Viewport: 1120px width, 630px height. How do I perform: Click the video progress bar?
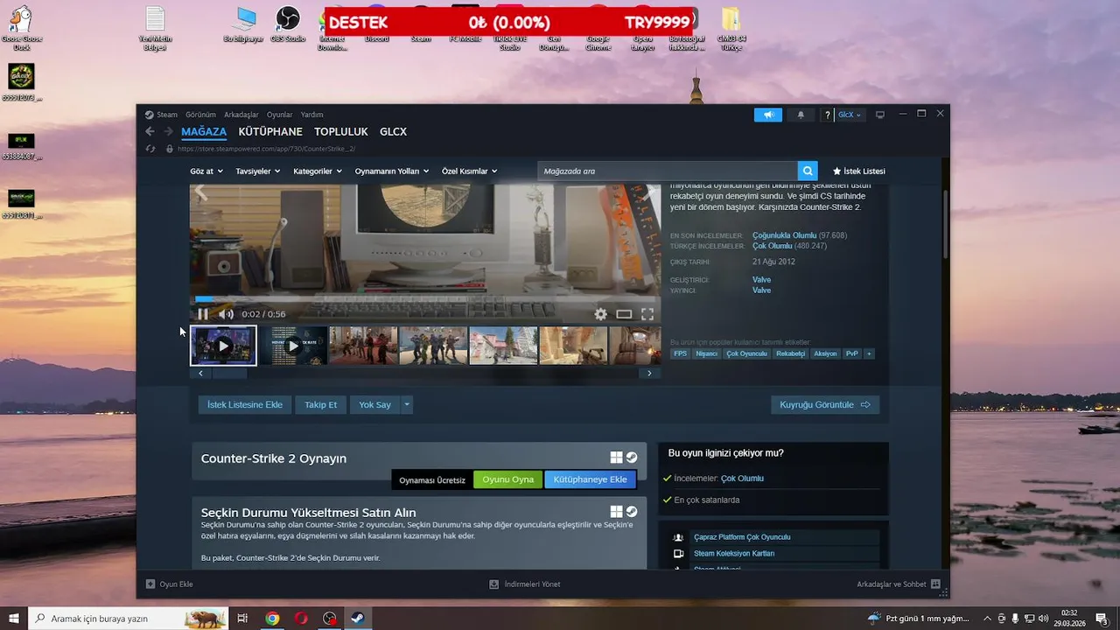tap(425, 299)
